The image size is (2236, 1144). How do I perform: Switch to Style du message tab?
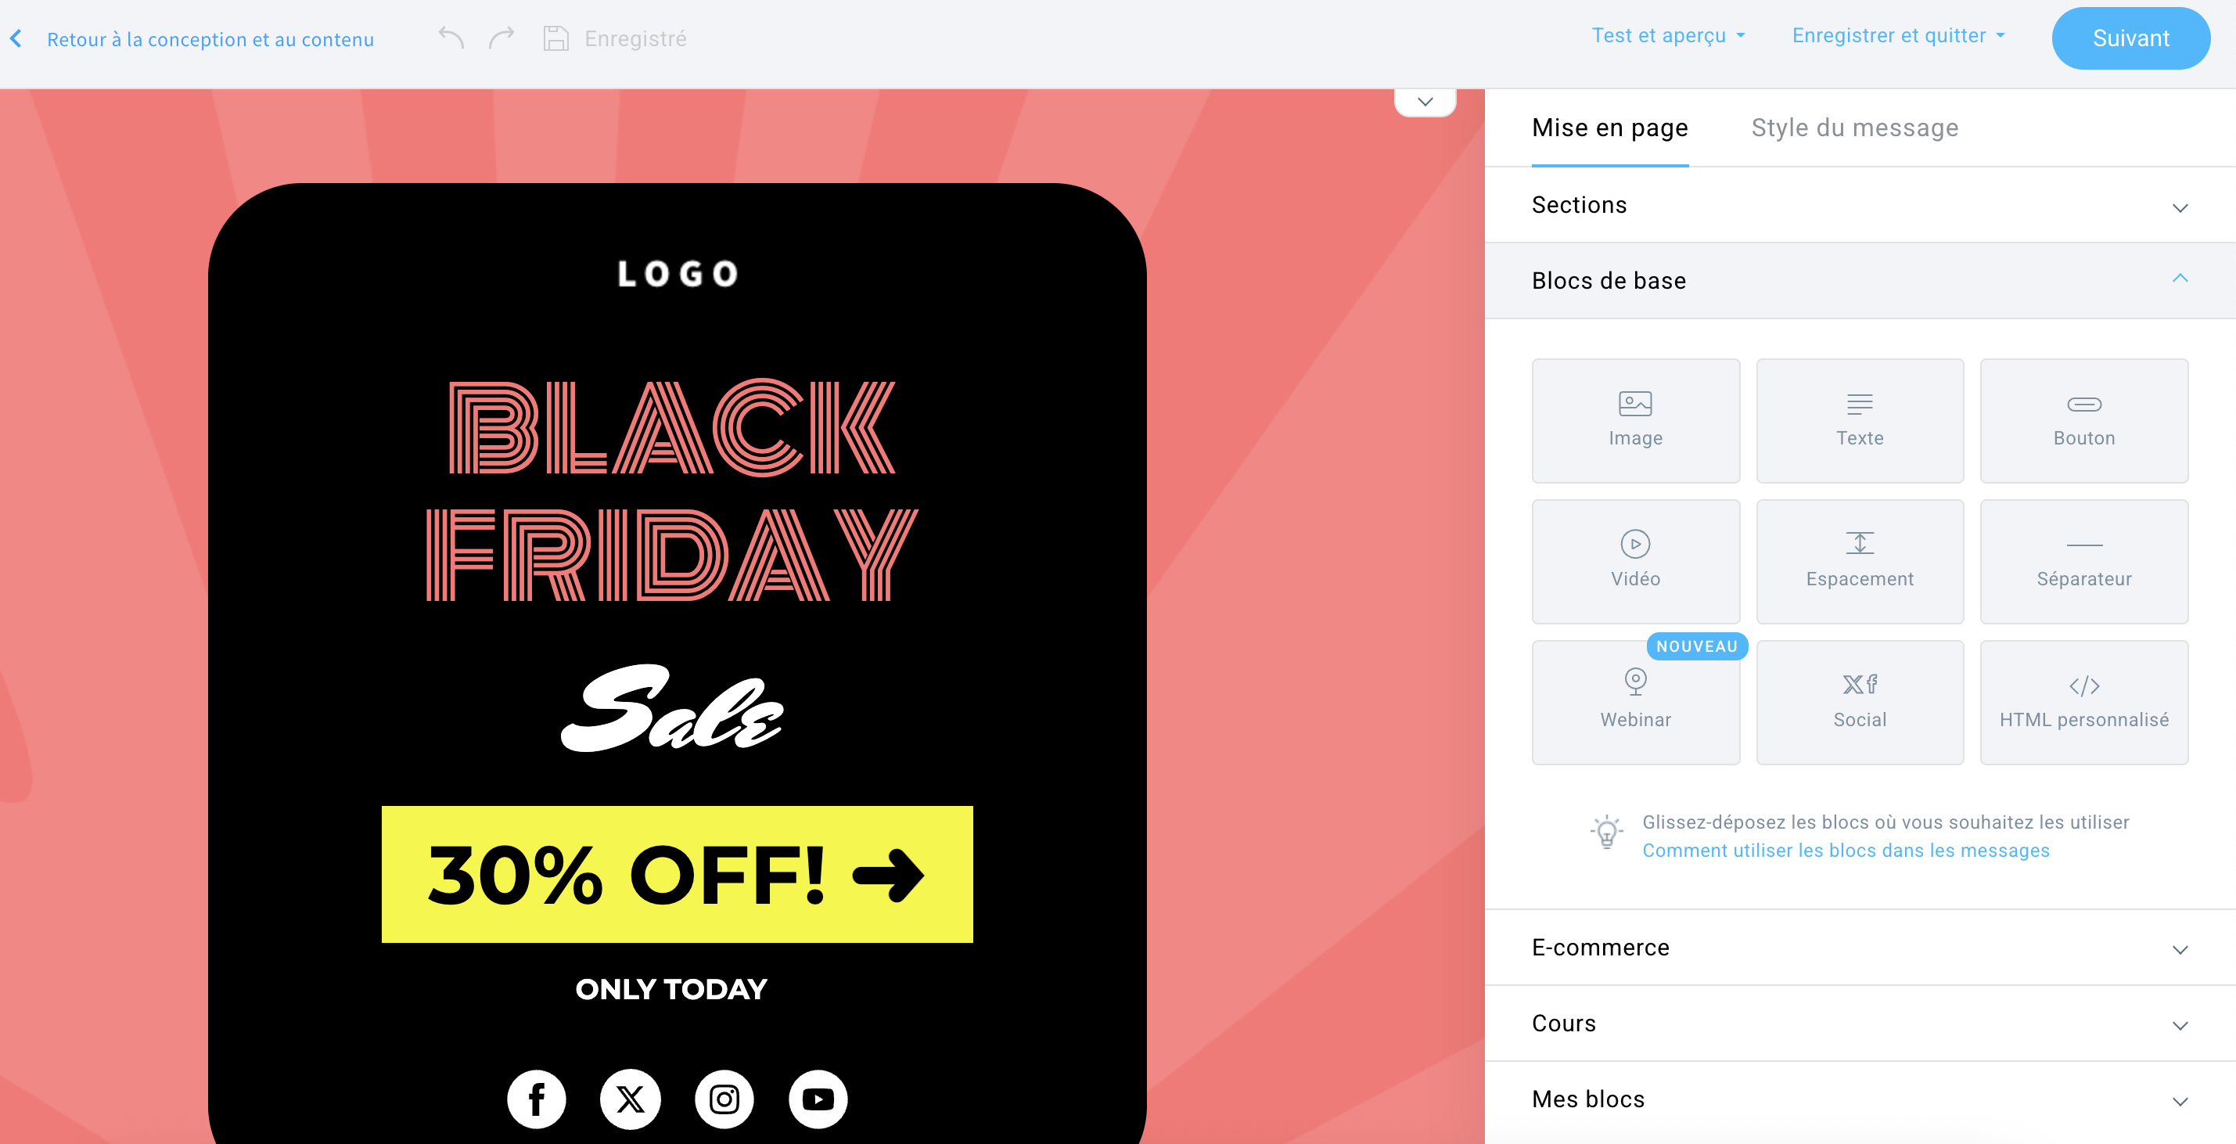click(1854, 128)
